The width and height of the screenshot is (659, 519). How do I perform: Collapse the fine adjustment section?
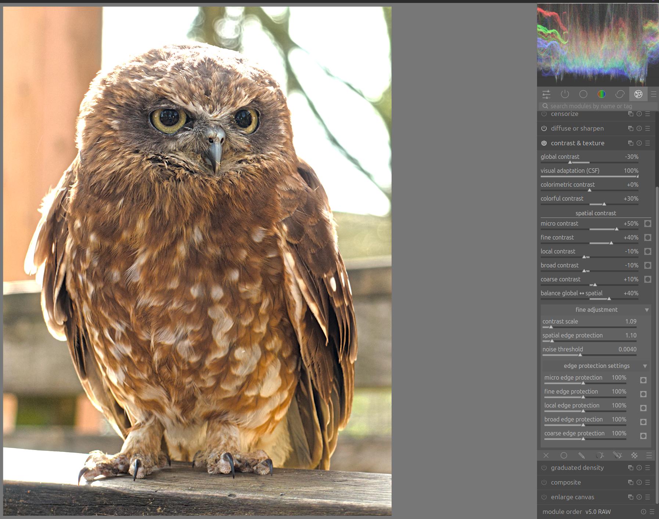coord(647,310)
